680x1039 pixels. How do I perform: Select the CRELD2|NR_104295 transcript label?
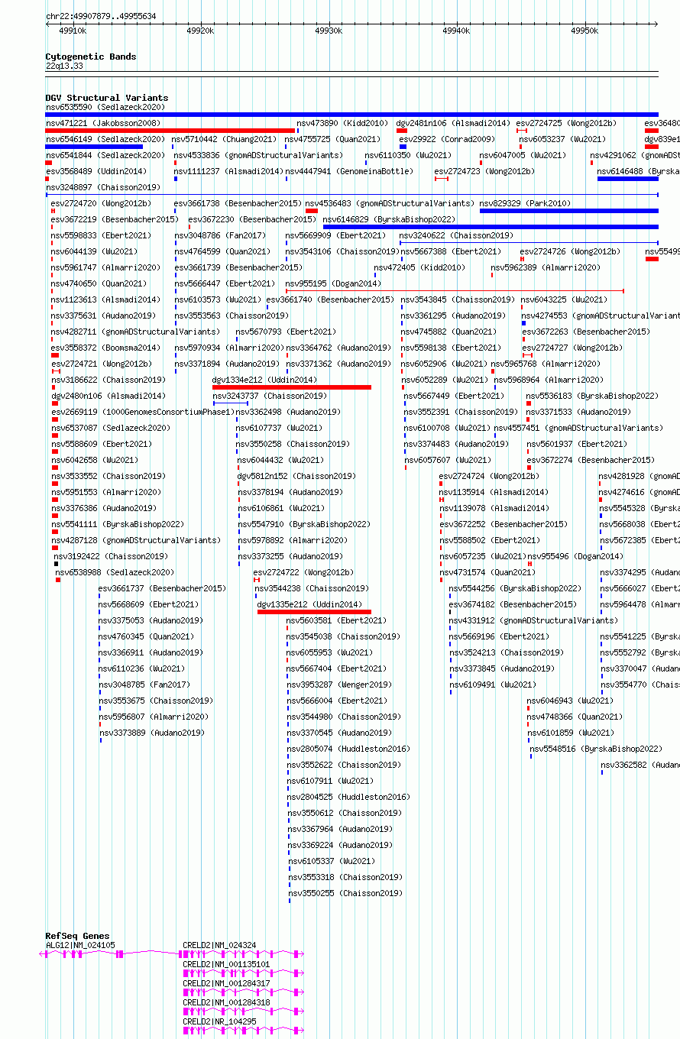click(220, 1021)
